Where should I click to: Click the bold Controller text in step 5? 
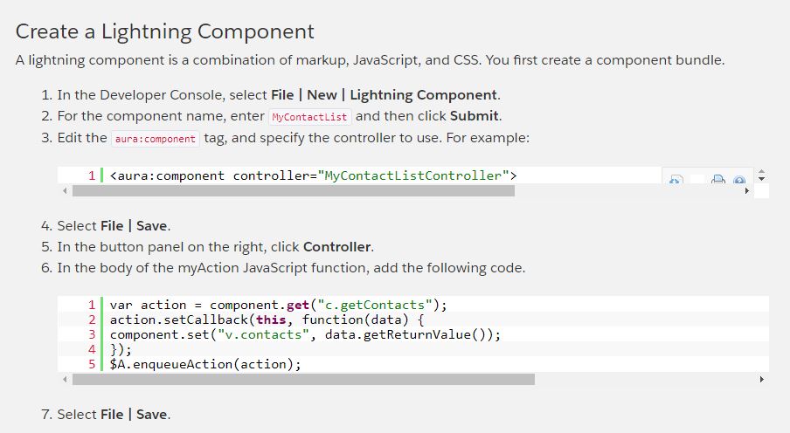pyautogui.click(x=337, y=246)
